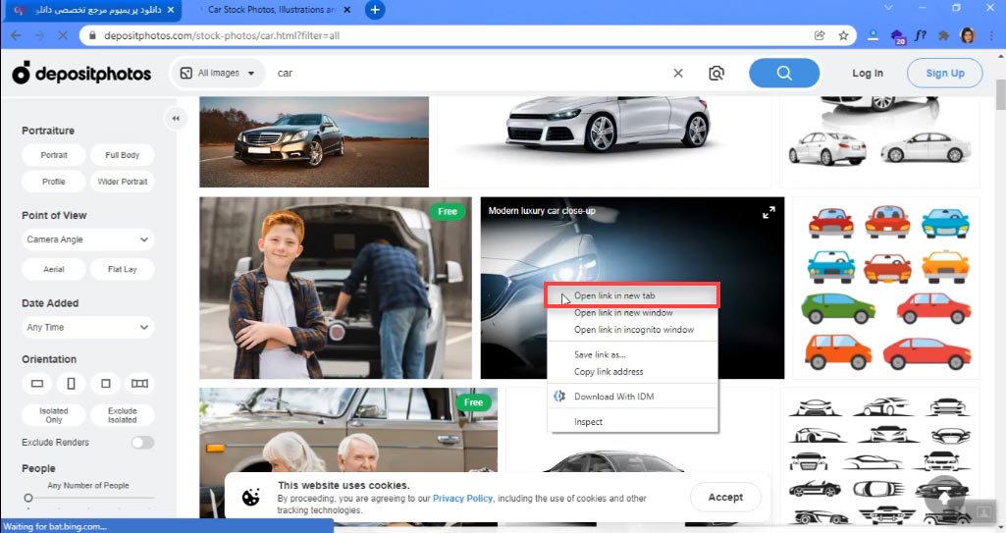This screenshot has height=533, width=1006.
Task: Close the first browser tab
Action: coord(170,10)
